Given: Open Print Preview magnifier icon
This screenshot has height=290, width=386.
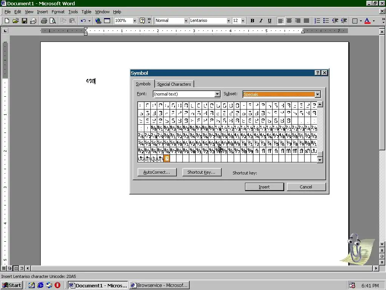Looking at the screenshot, I should click(53, 21).
